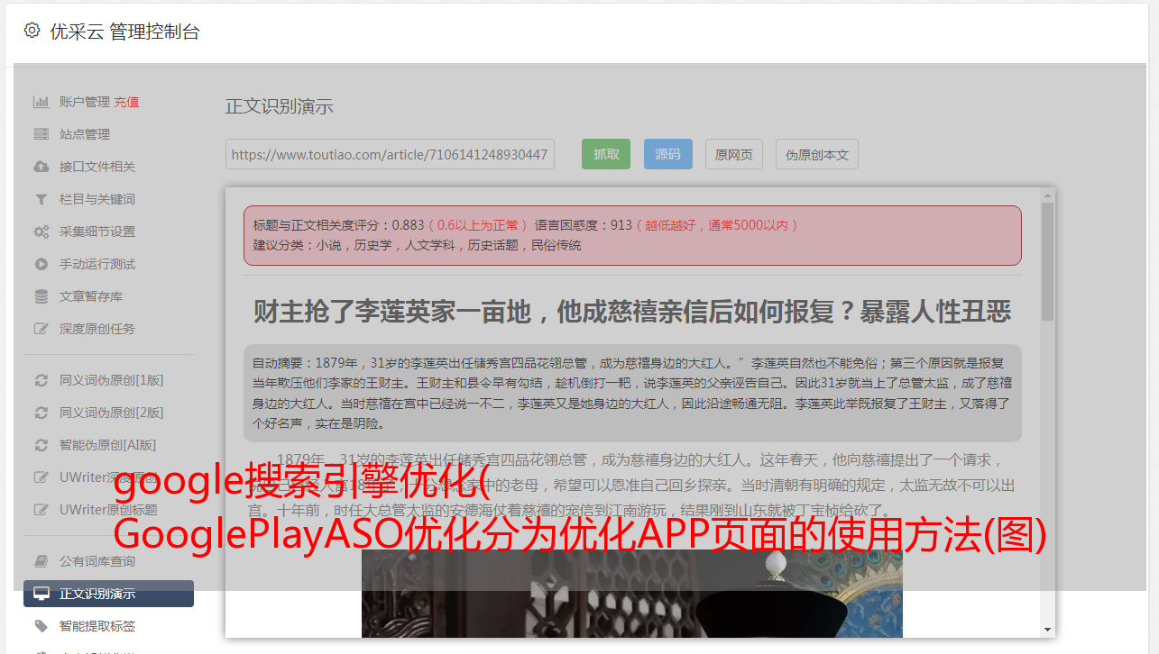This screenshot has width=1159, height=654.
Task: Click the edit icon for 深度原创任务
Action: pos(41,329)
